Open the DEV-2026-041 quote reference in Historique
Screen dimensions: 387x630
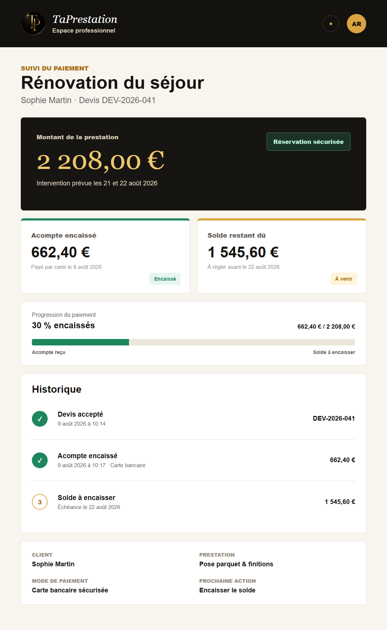point(334,418)
